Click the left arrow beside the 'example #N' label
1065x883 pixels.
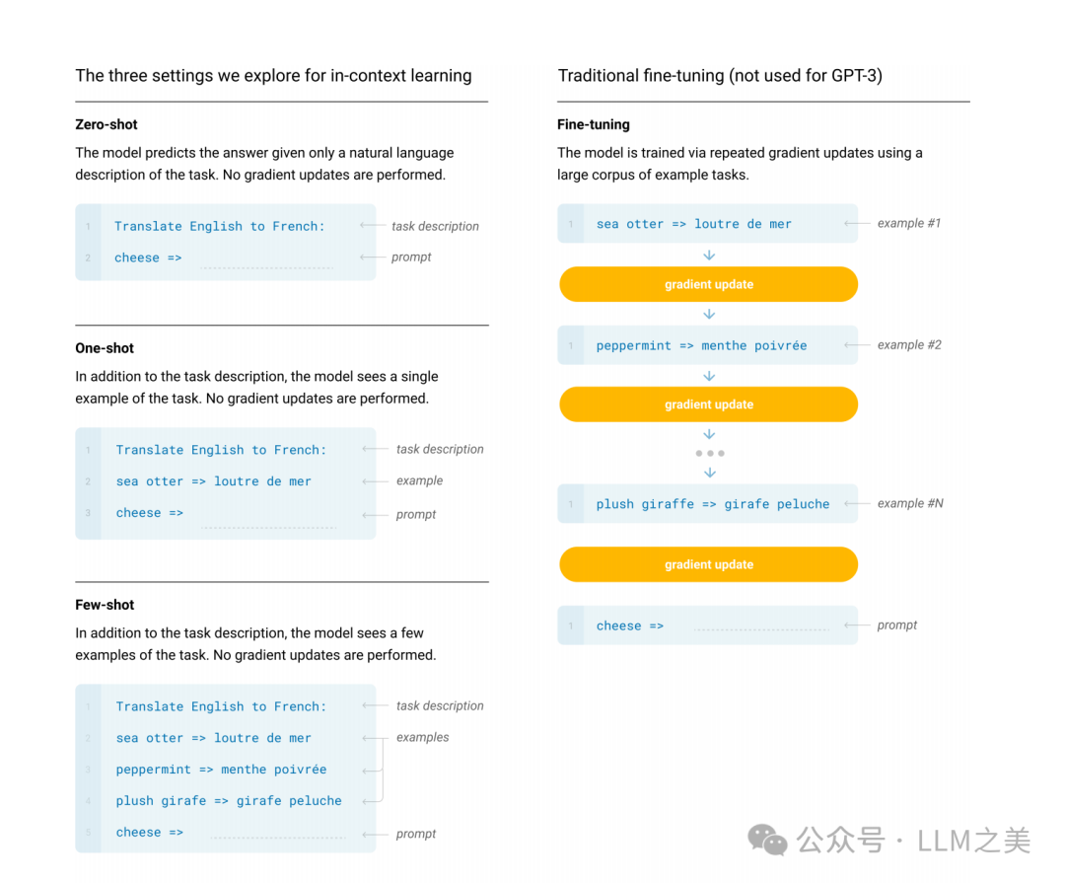coord(857,504)
